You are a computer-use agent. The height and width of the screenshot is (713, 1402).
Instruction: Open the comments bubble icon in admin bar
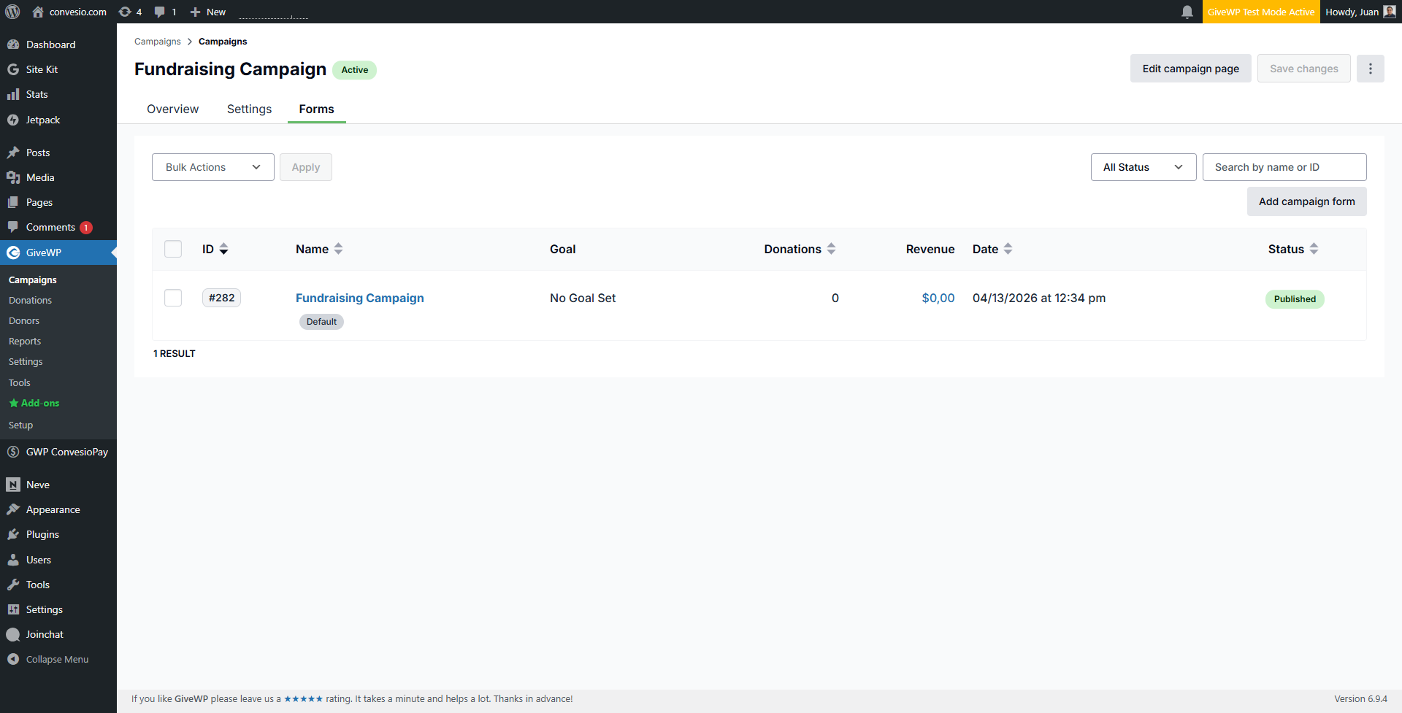tap(160, 12)
